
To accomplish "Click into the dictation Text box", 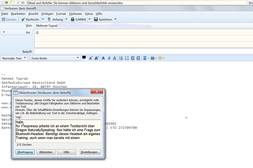I will (58, 131).
